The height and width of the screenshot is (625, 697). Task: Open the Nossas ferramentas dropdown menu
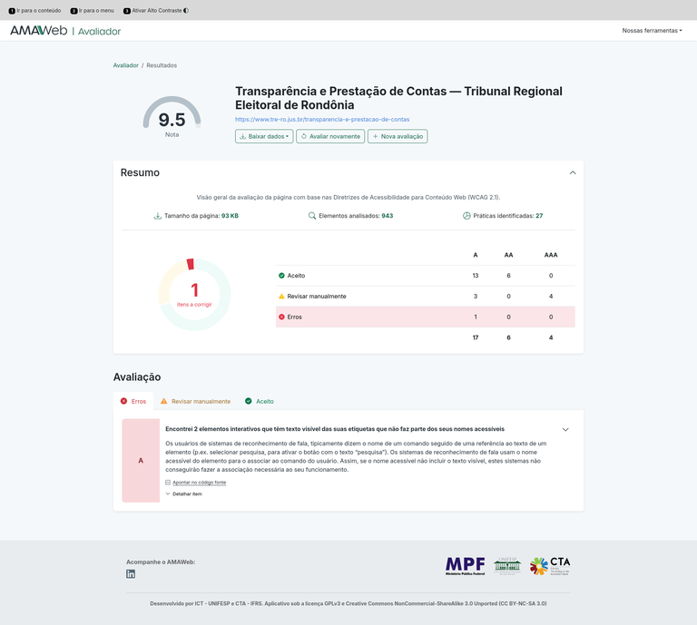tap(652, 31)
